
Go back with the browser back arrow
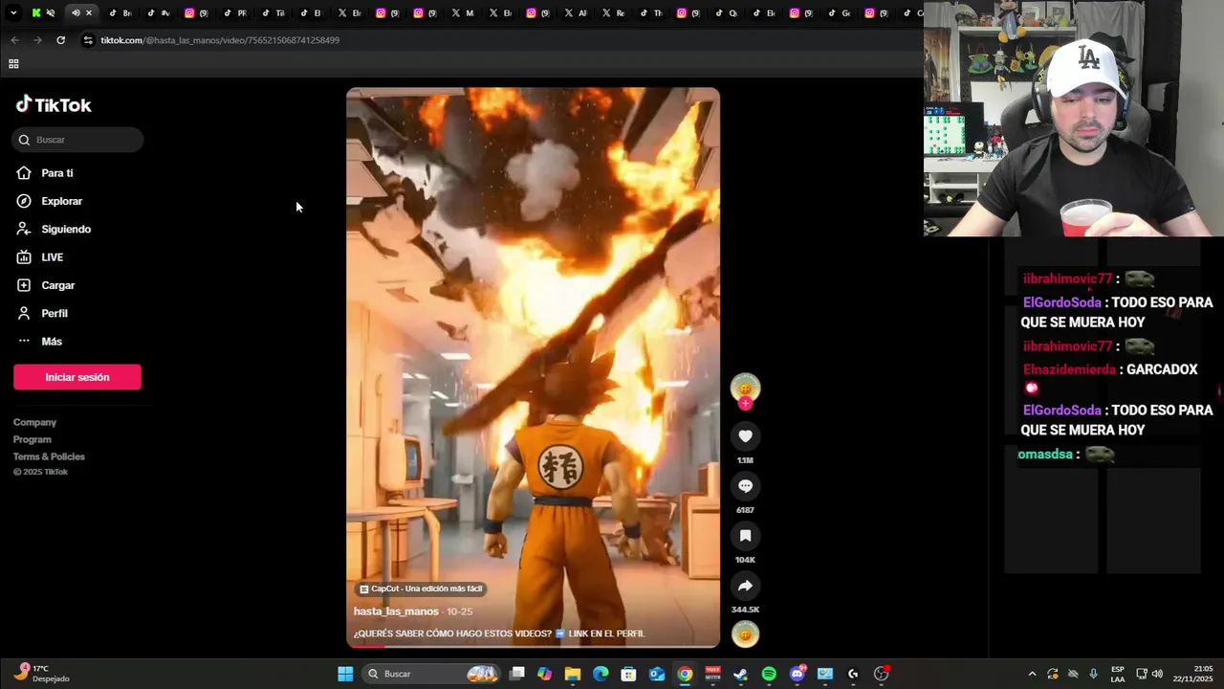(x=14, y=40)
